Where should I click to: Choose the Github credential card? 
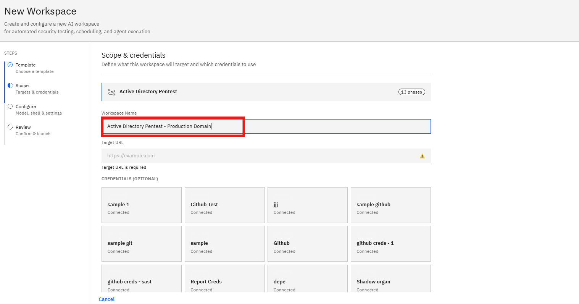[x=308, y=244]
